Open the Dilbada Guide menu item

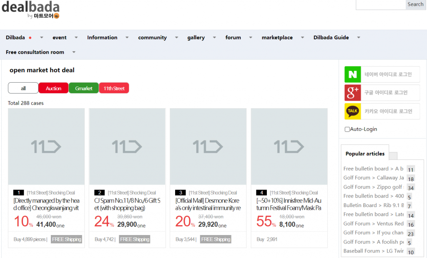pyautogui.click(x=331, y=37)
